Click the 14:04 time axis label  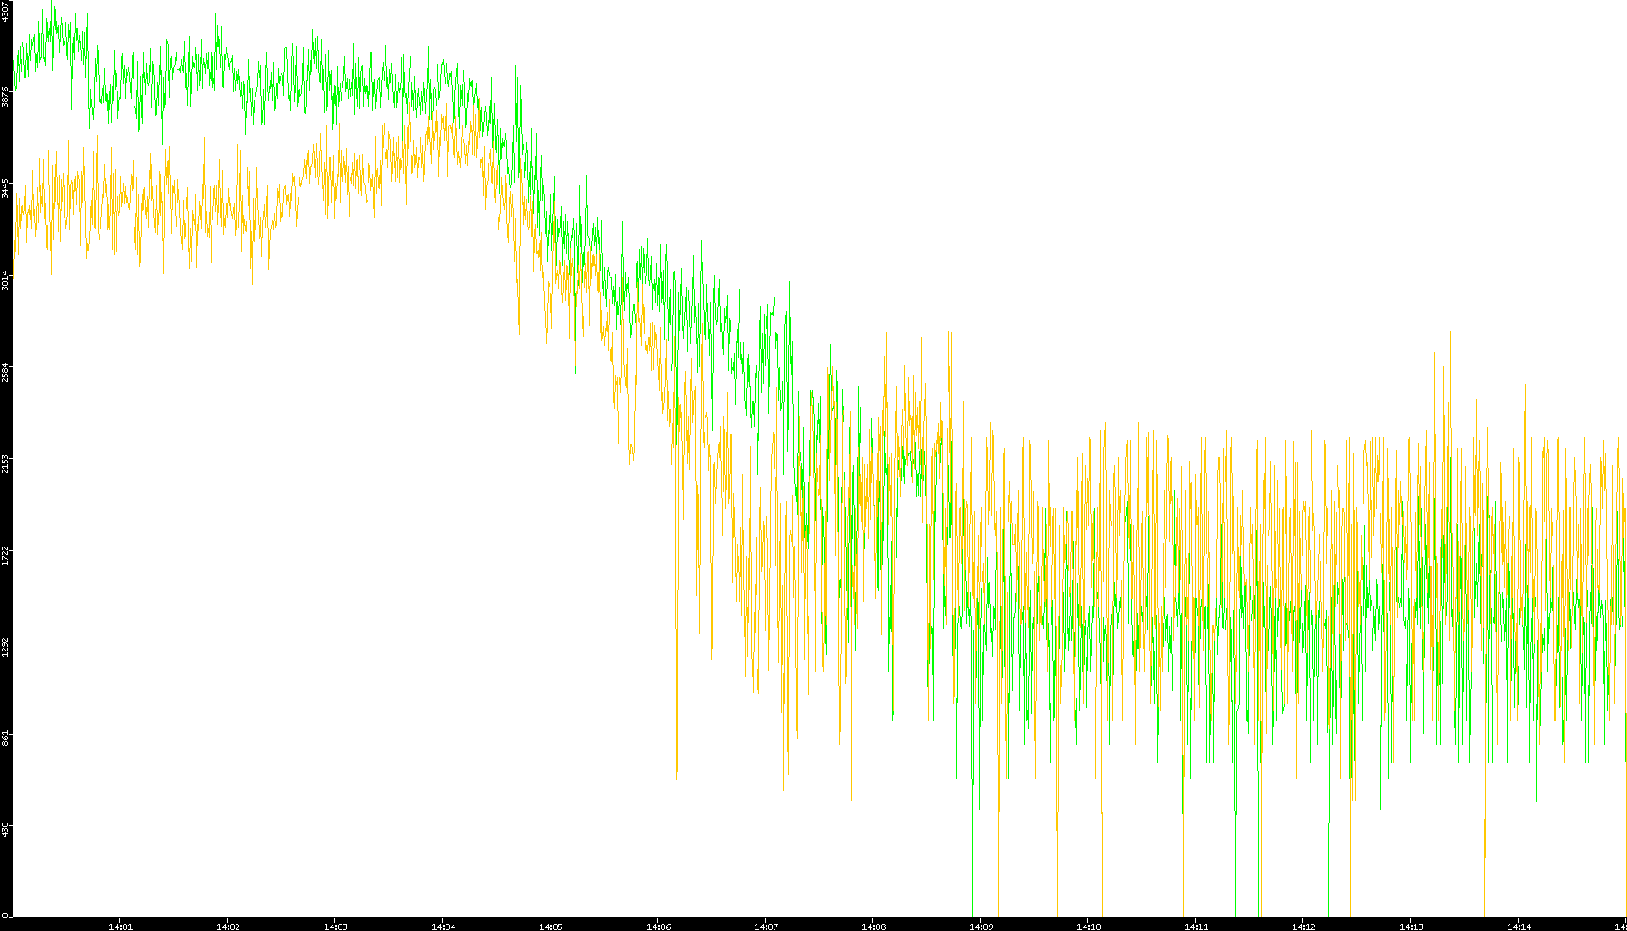[443, 926]
